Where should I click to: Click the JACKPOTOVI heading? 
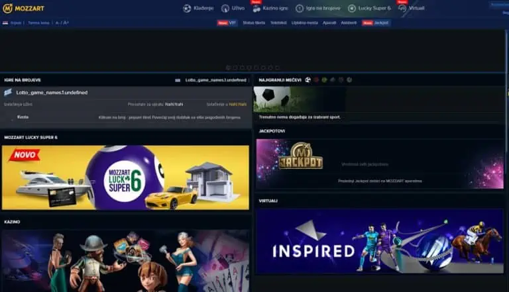(x=272, y=131)
